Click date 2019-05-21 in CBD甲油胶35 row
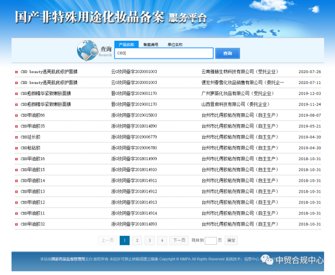Screen dimensions: 335x275 pos(309,126)
